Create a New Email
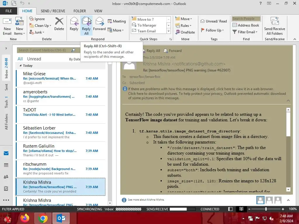 (x=7, y=26)
